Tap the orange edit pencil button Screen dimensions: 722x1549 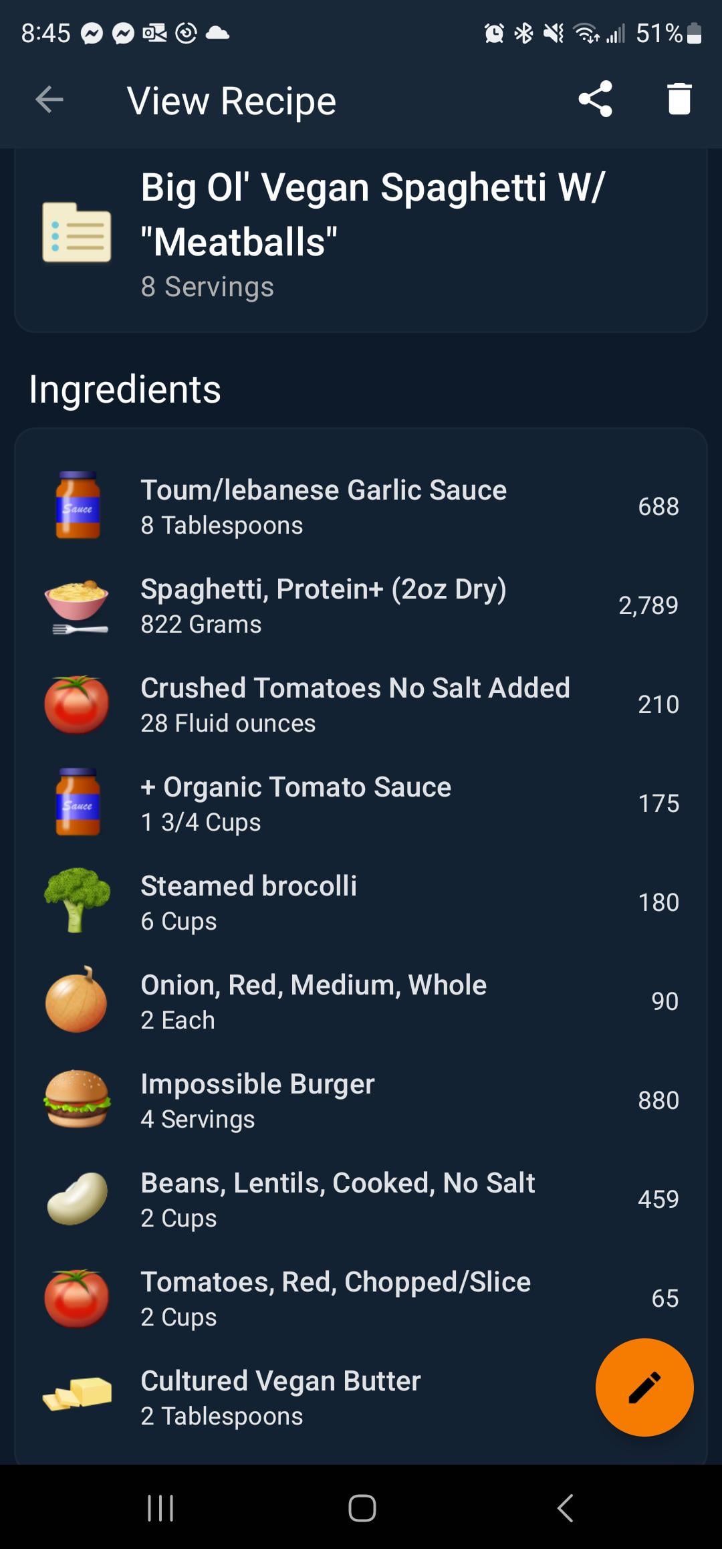pyautogui.click(x=644, y=1387)
